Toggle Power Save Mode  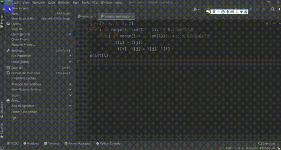click(x=24, y=112)
